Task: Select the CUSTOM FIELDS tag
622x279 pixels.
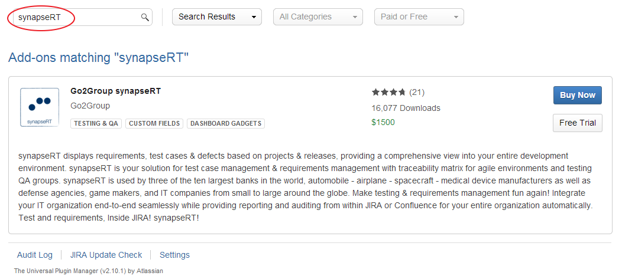Action: [x=154, y=123]
